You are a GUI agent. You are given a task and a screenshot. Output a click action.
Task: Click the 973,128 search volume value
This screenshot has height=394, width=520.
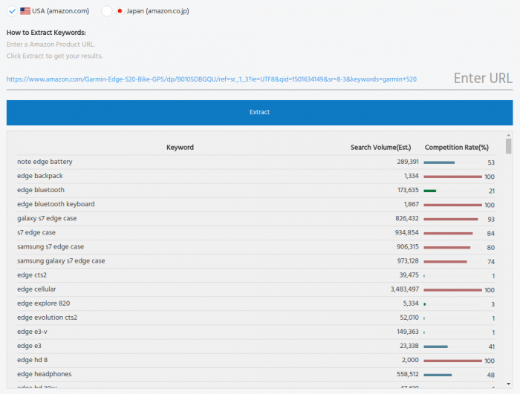[x=408, y=261]
